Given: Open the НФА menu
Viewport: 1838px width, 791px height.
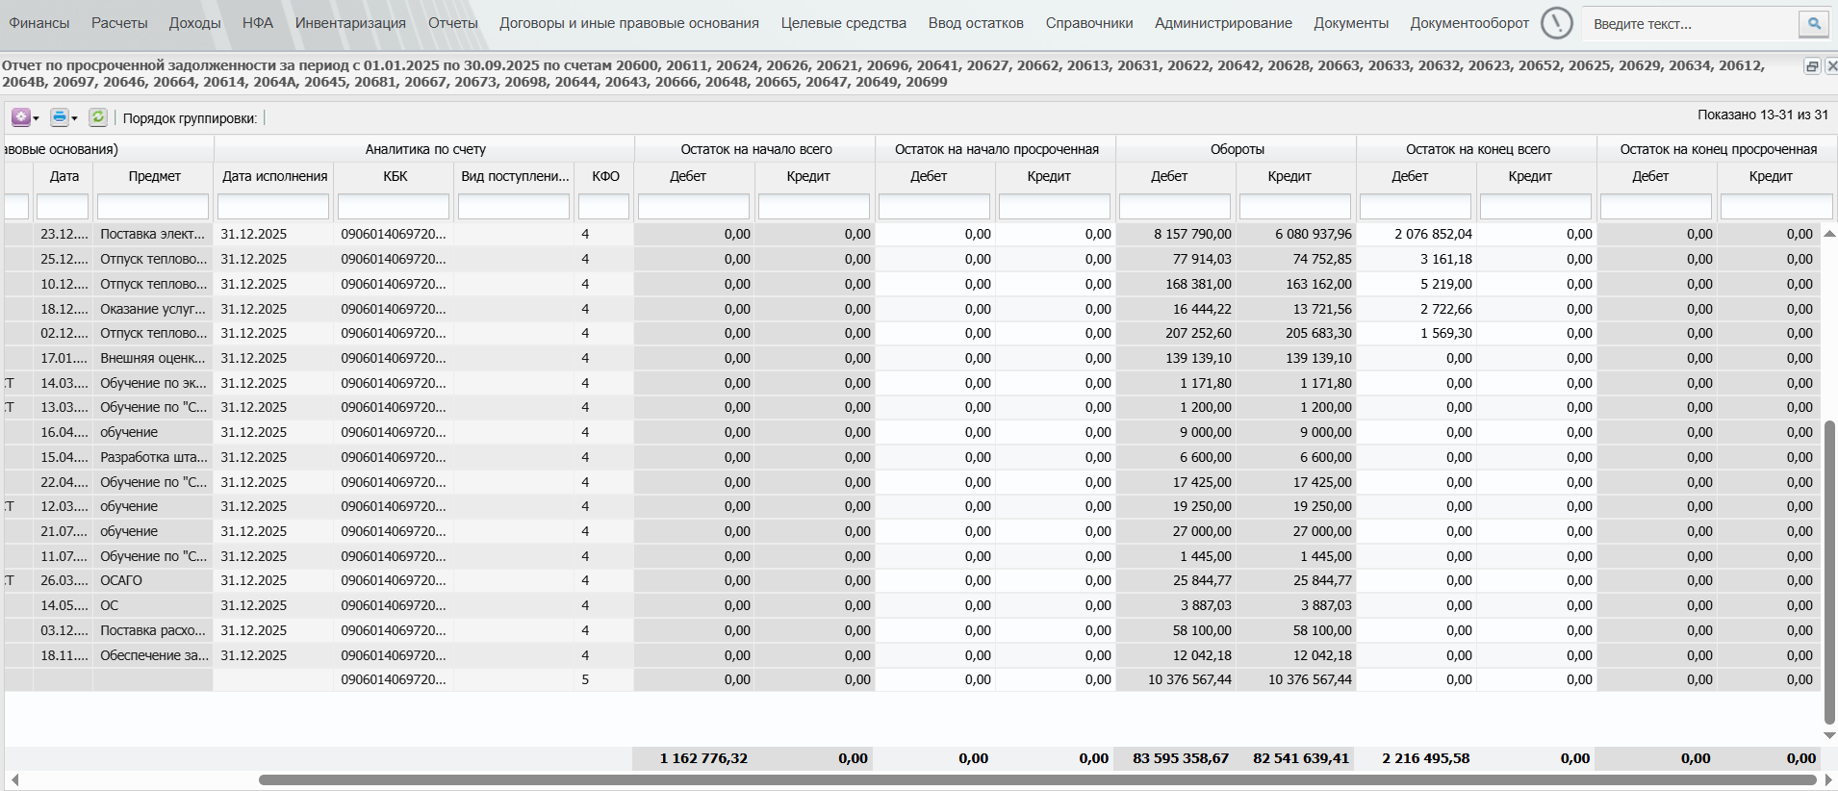Looking at the screenshot, I should pyautogui.click(x=258, y=23).
